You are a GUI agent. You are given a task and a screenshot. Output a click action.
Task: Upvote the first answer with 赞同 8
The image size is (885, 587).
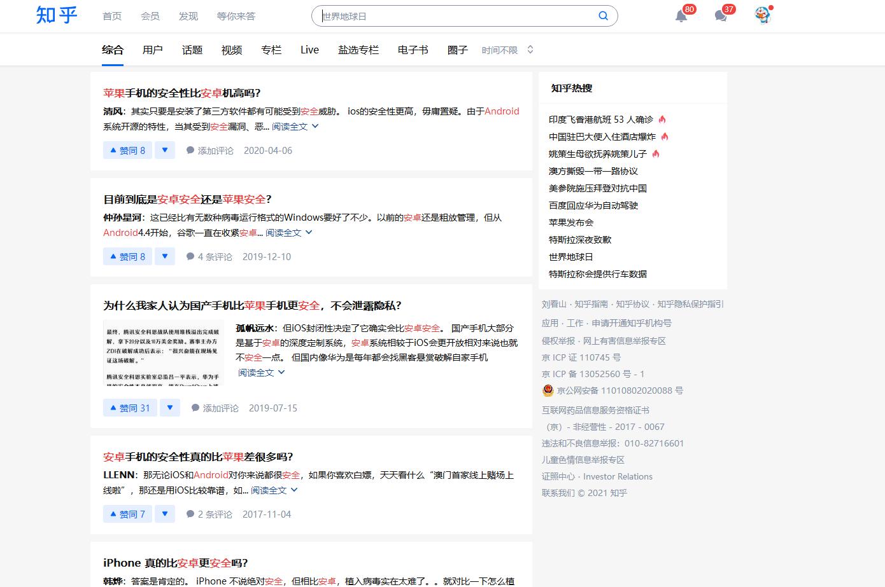[127, 150]
